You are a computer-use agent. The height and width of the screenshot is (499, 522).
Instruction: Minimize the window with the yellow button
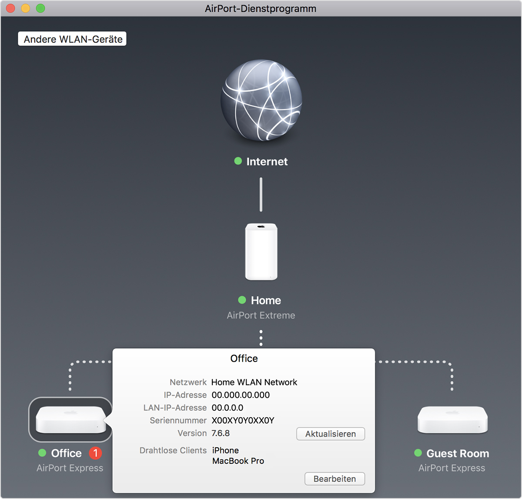(x=25, y=8)
